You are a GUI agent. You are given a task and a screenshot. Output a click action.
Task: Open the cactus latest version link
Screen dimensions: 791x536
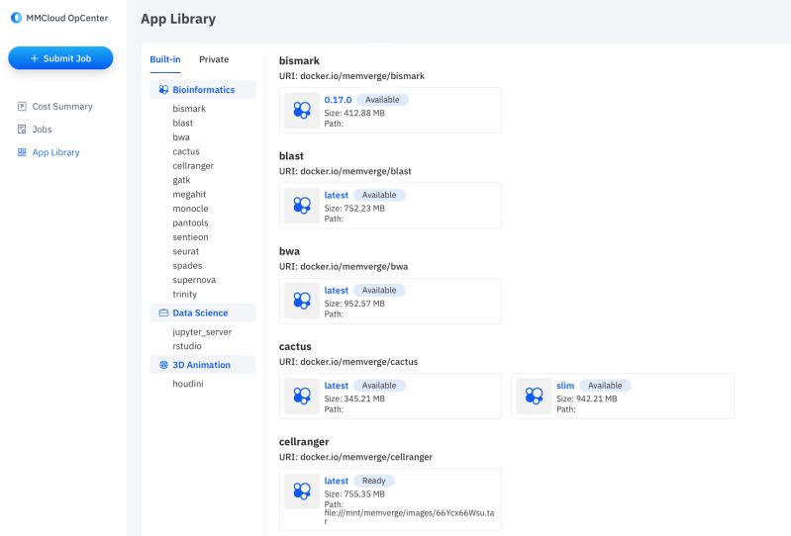336,386
